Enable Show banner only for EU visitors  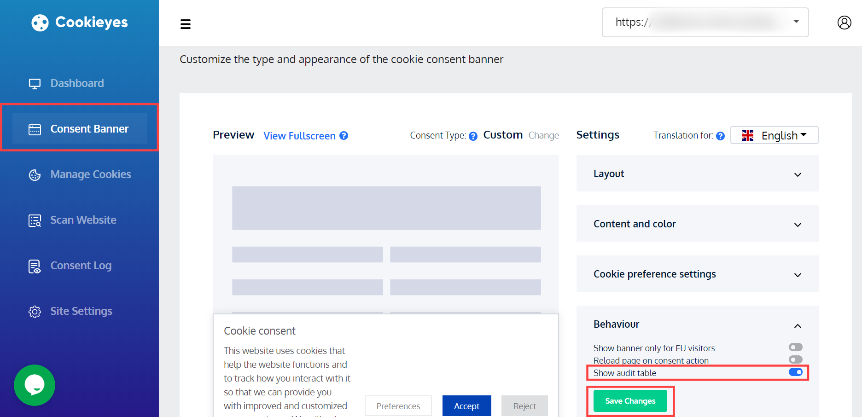point(795,347)
